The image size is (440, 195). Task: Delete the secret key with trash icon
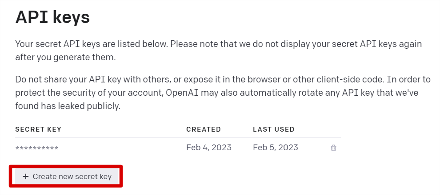coord(333,148)
